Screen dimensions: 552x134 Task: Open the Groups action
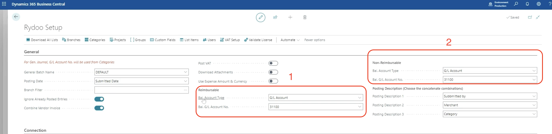click(x=138, y=40)
